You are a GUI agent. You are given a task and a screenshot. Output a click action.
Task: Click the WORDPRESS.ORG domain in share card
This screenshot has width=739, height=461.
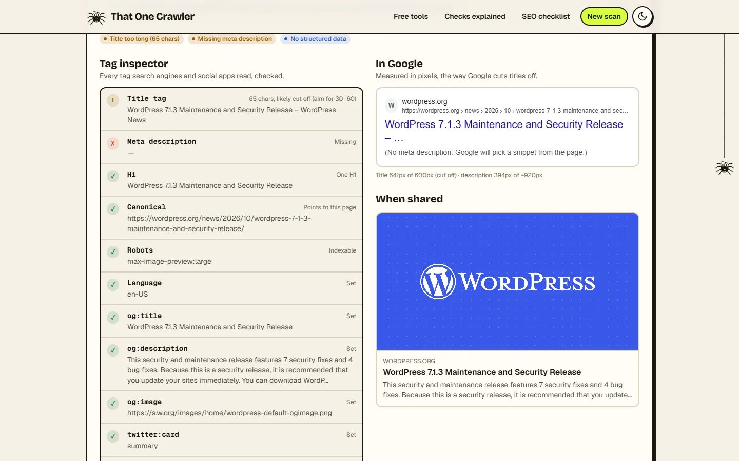pyautogui.click(x=409, y=361)
